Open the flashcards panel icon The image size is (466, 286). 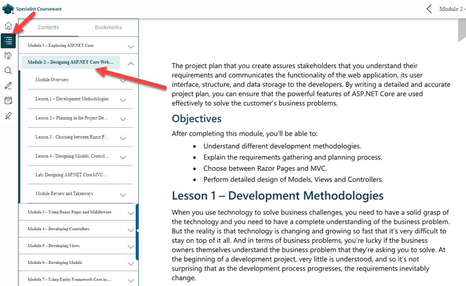[x=8, y=100]
